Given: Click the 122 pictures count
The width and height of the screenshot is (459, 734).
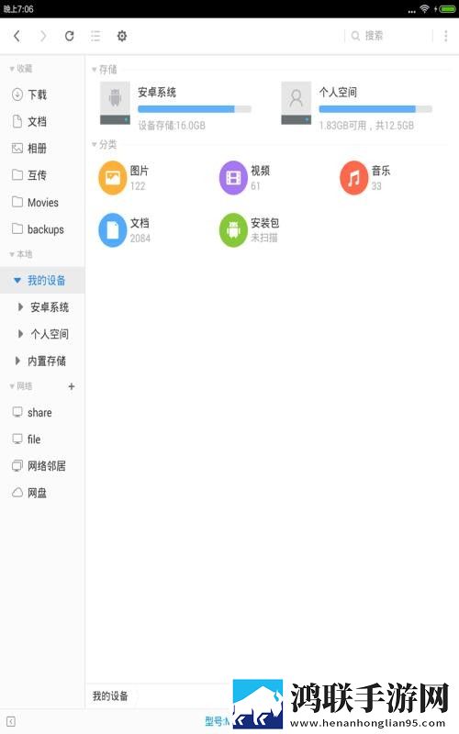Looking at the screenshot, I should (138, 186).
